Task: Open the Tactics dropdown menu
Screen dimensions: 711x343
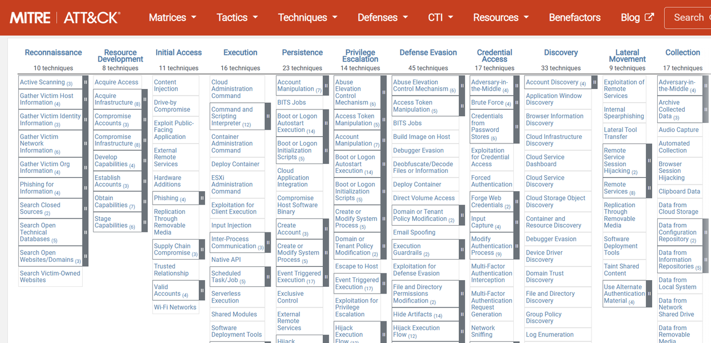Action: point(237,17)
